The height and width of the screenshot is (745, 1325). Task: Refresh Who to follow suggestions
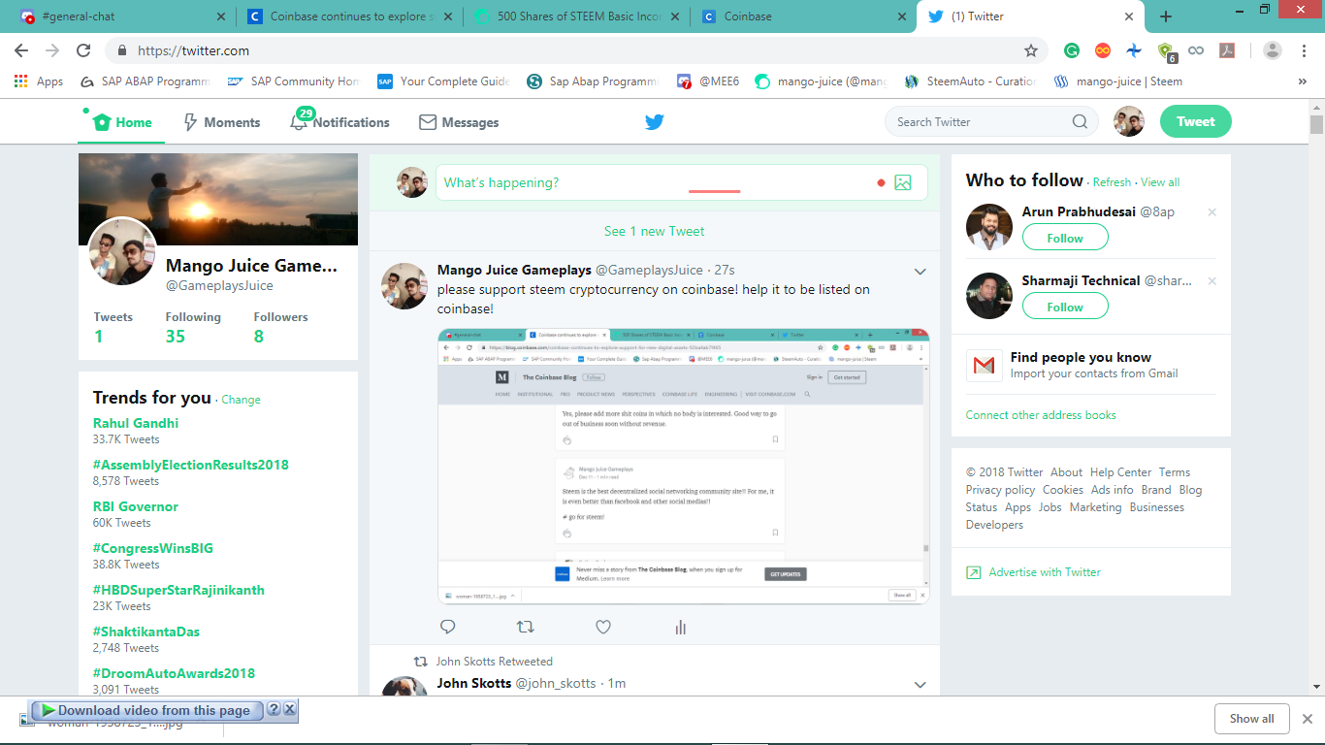[x=1112, y=182]
